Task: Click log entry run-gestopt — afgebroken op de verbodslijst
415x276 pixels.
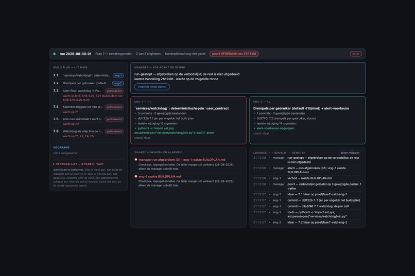Action: coord(307,160)
